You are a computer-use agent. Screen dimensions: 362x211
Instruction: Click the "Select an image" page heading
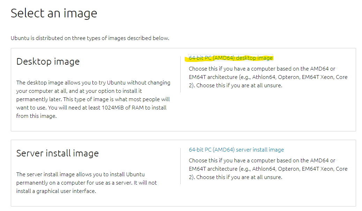(x=54, y=13)
